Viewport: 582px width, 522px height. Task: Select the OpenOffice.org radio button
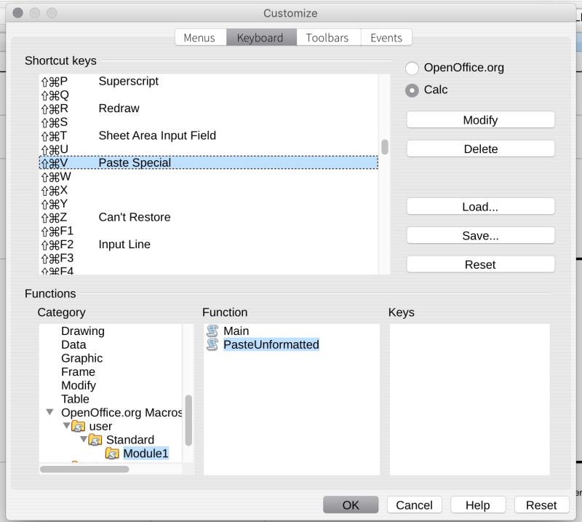[x=412, y=67]
